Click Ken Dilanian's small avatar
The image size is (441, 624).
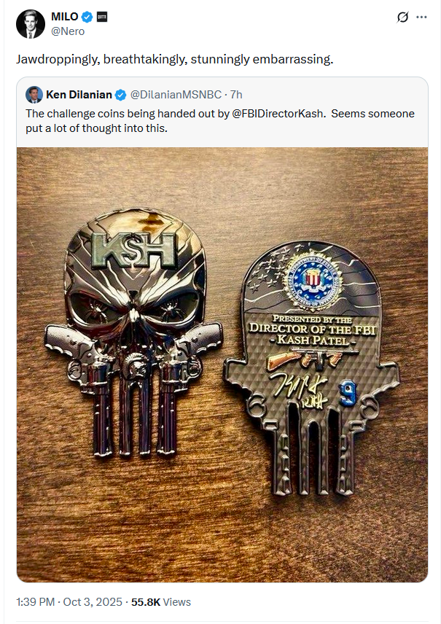[x=34, y=95]
